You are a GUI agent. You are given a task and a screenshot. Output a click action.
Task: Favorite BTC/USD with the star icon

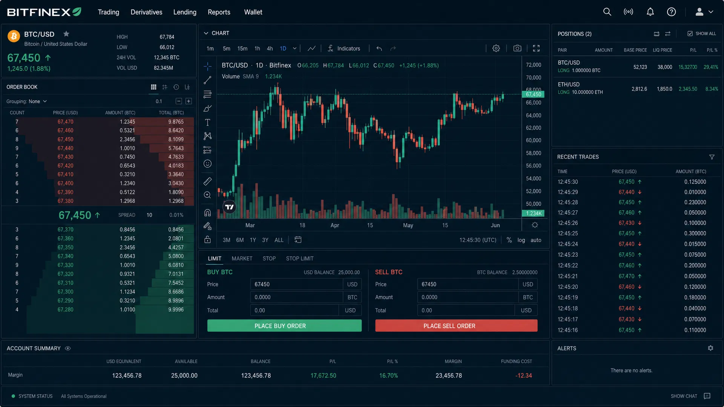[x=66, y=34]
